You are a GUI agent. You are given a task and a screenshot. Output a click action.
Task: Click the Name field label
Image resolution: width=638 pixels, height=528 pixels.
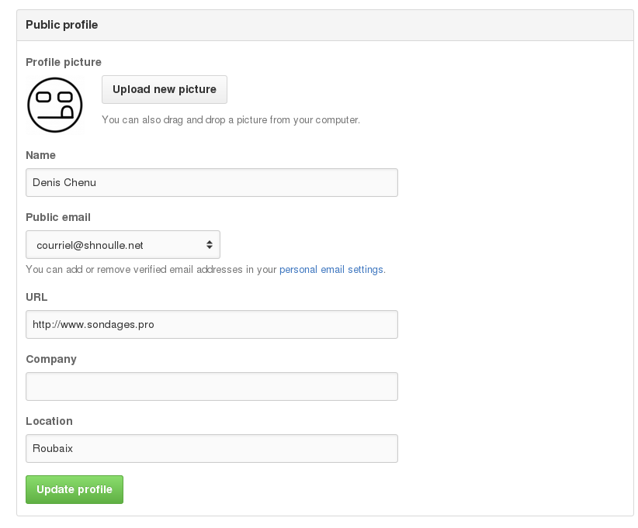[40, 155]
